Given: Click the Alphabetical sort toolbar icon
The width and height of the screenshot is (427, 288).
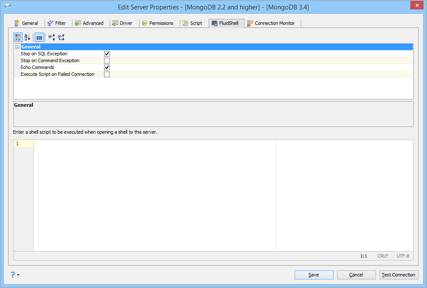Looking at the screenshot, I should [x=27, y=37].
